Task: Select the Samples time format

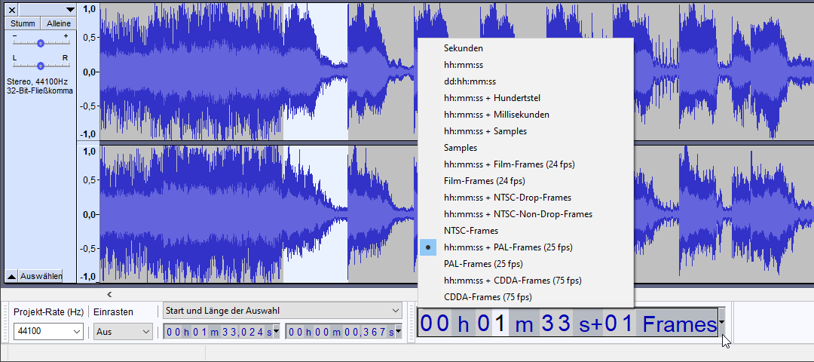Action: coord(460,148)
